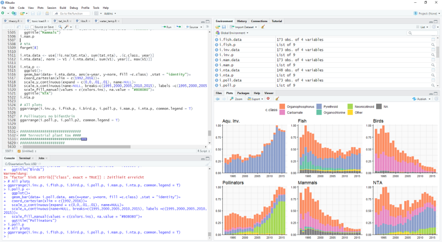Viewport: 442px width, 242px height.
Task: Clear the console with the broom icon
Action: [x=208, y=164]
